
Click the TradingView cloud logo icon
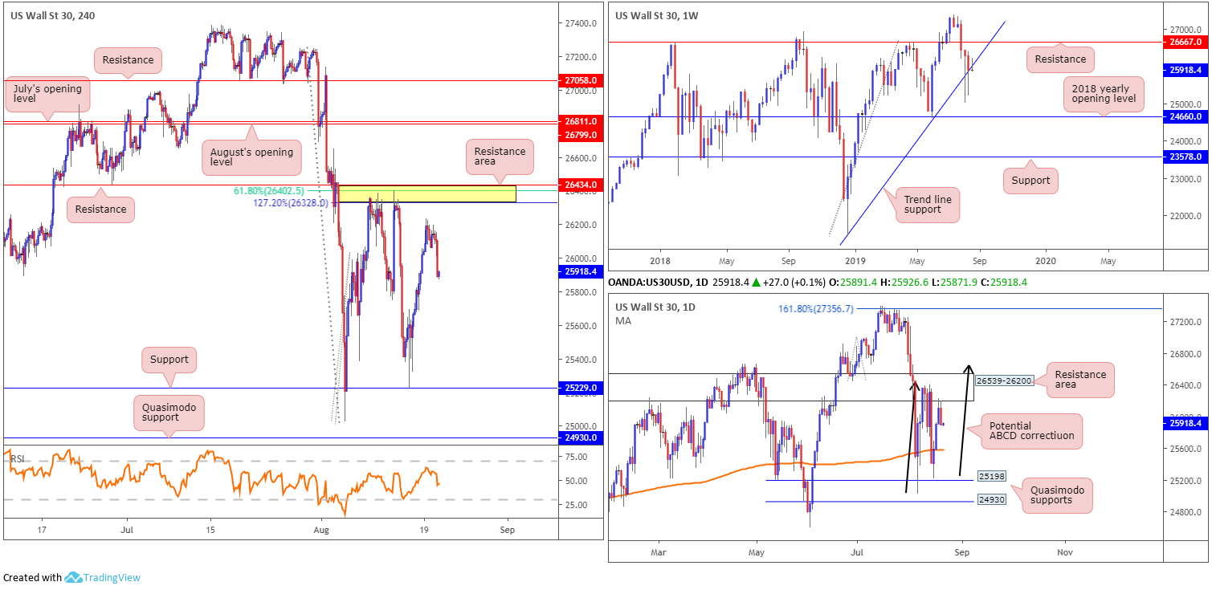click(x=73, y=577)
